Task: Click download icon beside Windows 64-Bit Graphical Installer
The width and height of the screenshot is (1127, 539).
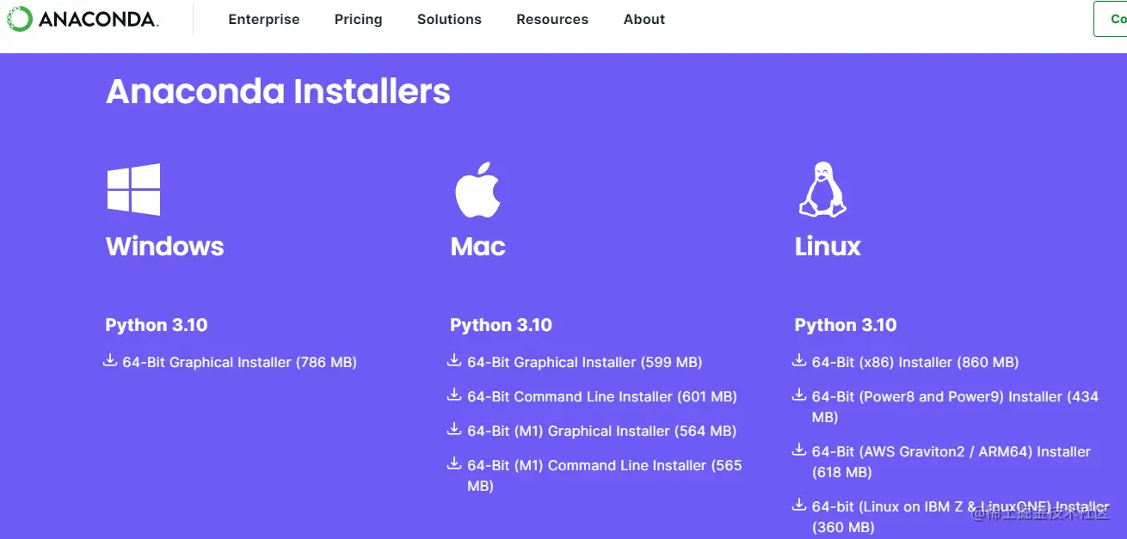Action: click(x=110, y=361)
